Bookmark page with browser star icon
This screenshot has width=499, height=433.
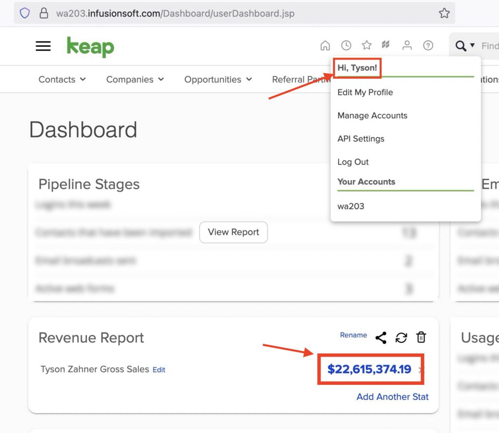[x=444, y=13]
